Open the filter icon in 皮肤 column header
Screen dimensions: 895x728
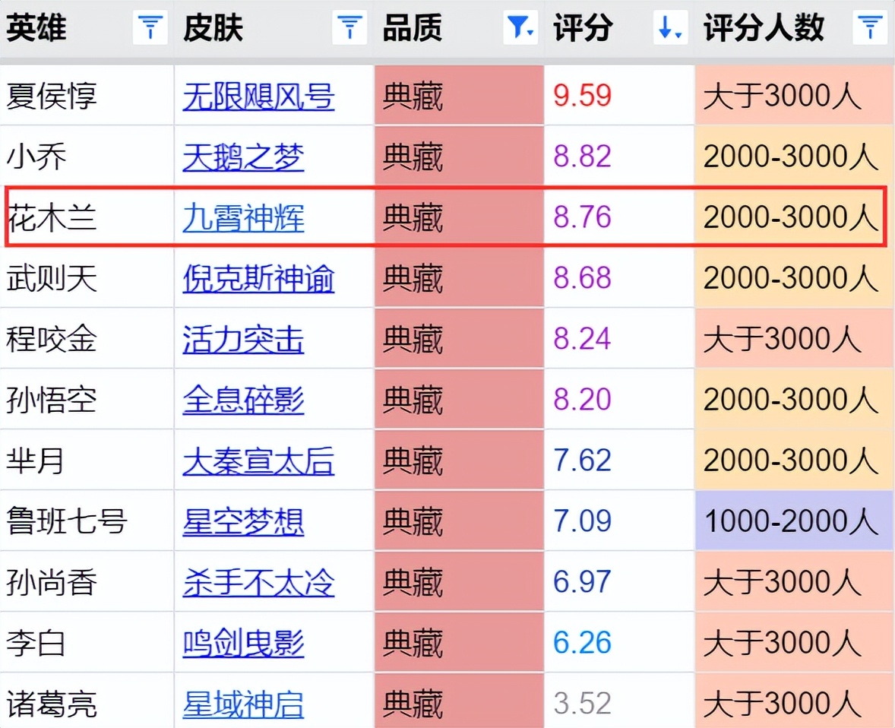(x=349, y=27)
